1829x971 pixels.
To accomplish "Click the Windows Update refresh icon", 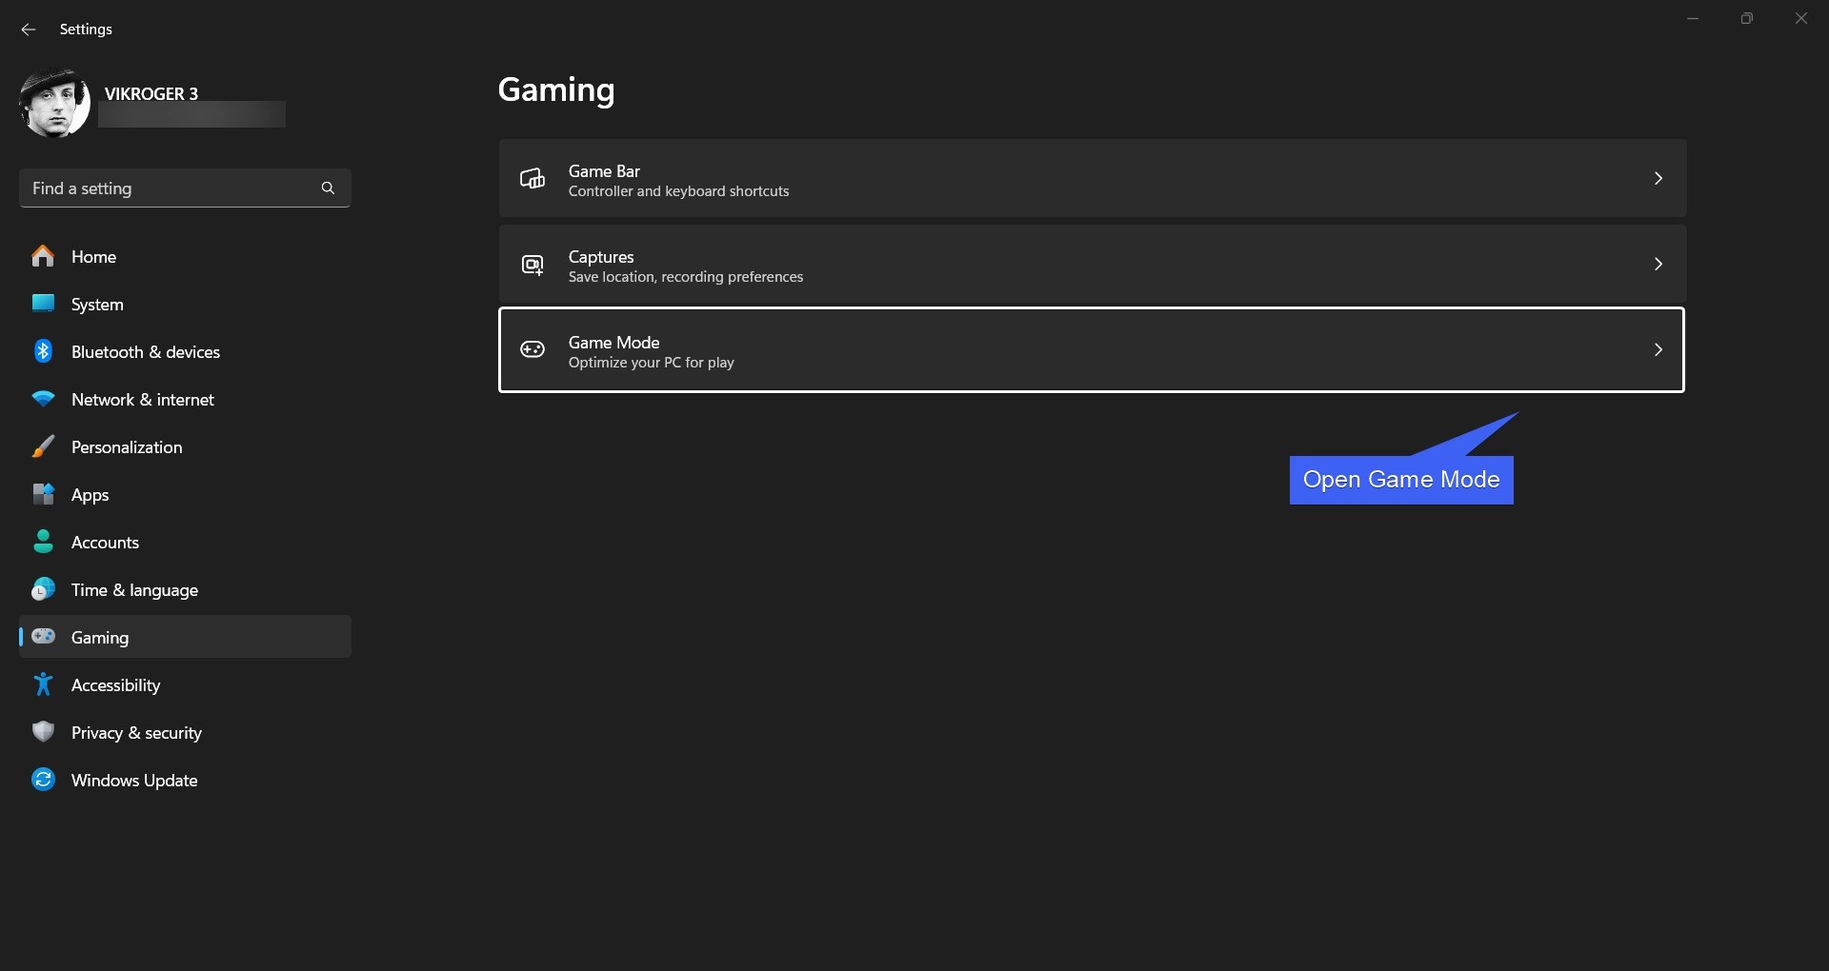I will [43, 780].
